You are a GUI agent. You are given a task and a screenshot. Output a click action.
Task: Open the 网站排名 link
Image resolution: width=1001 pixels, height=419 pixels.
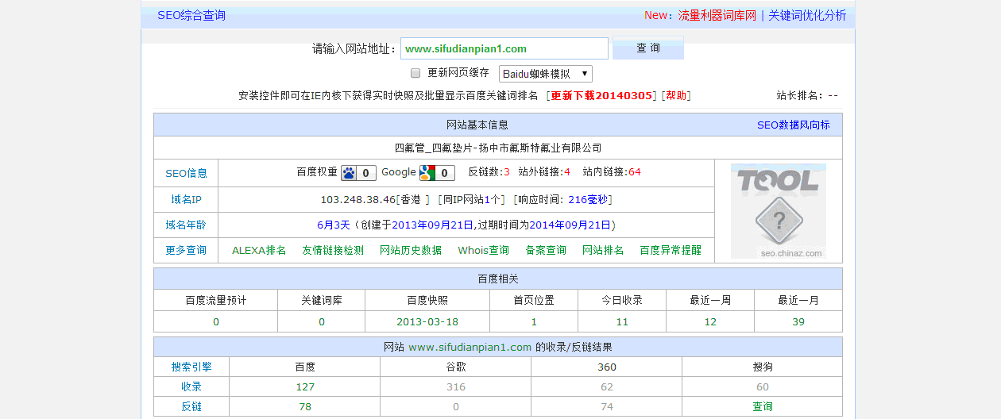click(603, 250)
